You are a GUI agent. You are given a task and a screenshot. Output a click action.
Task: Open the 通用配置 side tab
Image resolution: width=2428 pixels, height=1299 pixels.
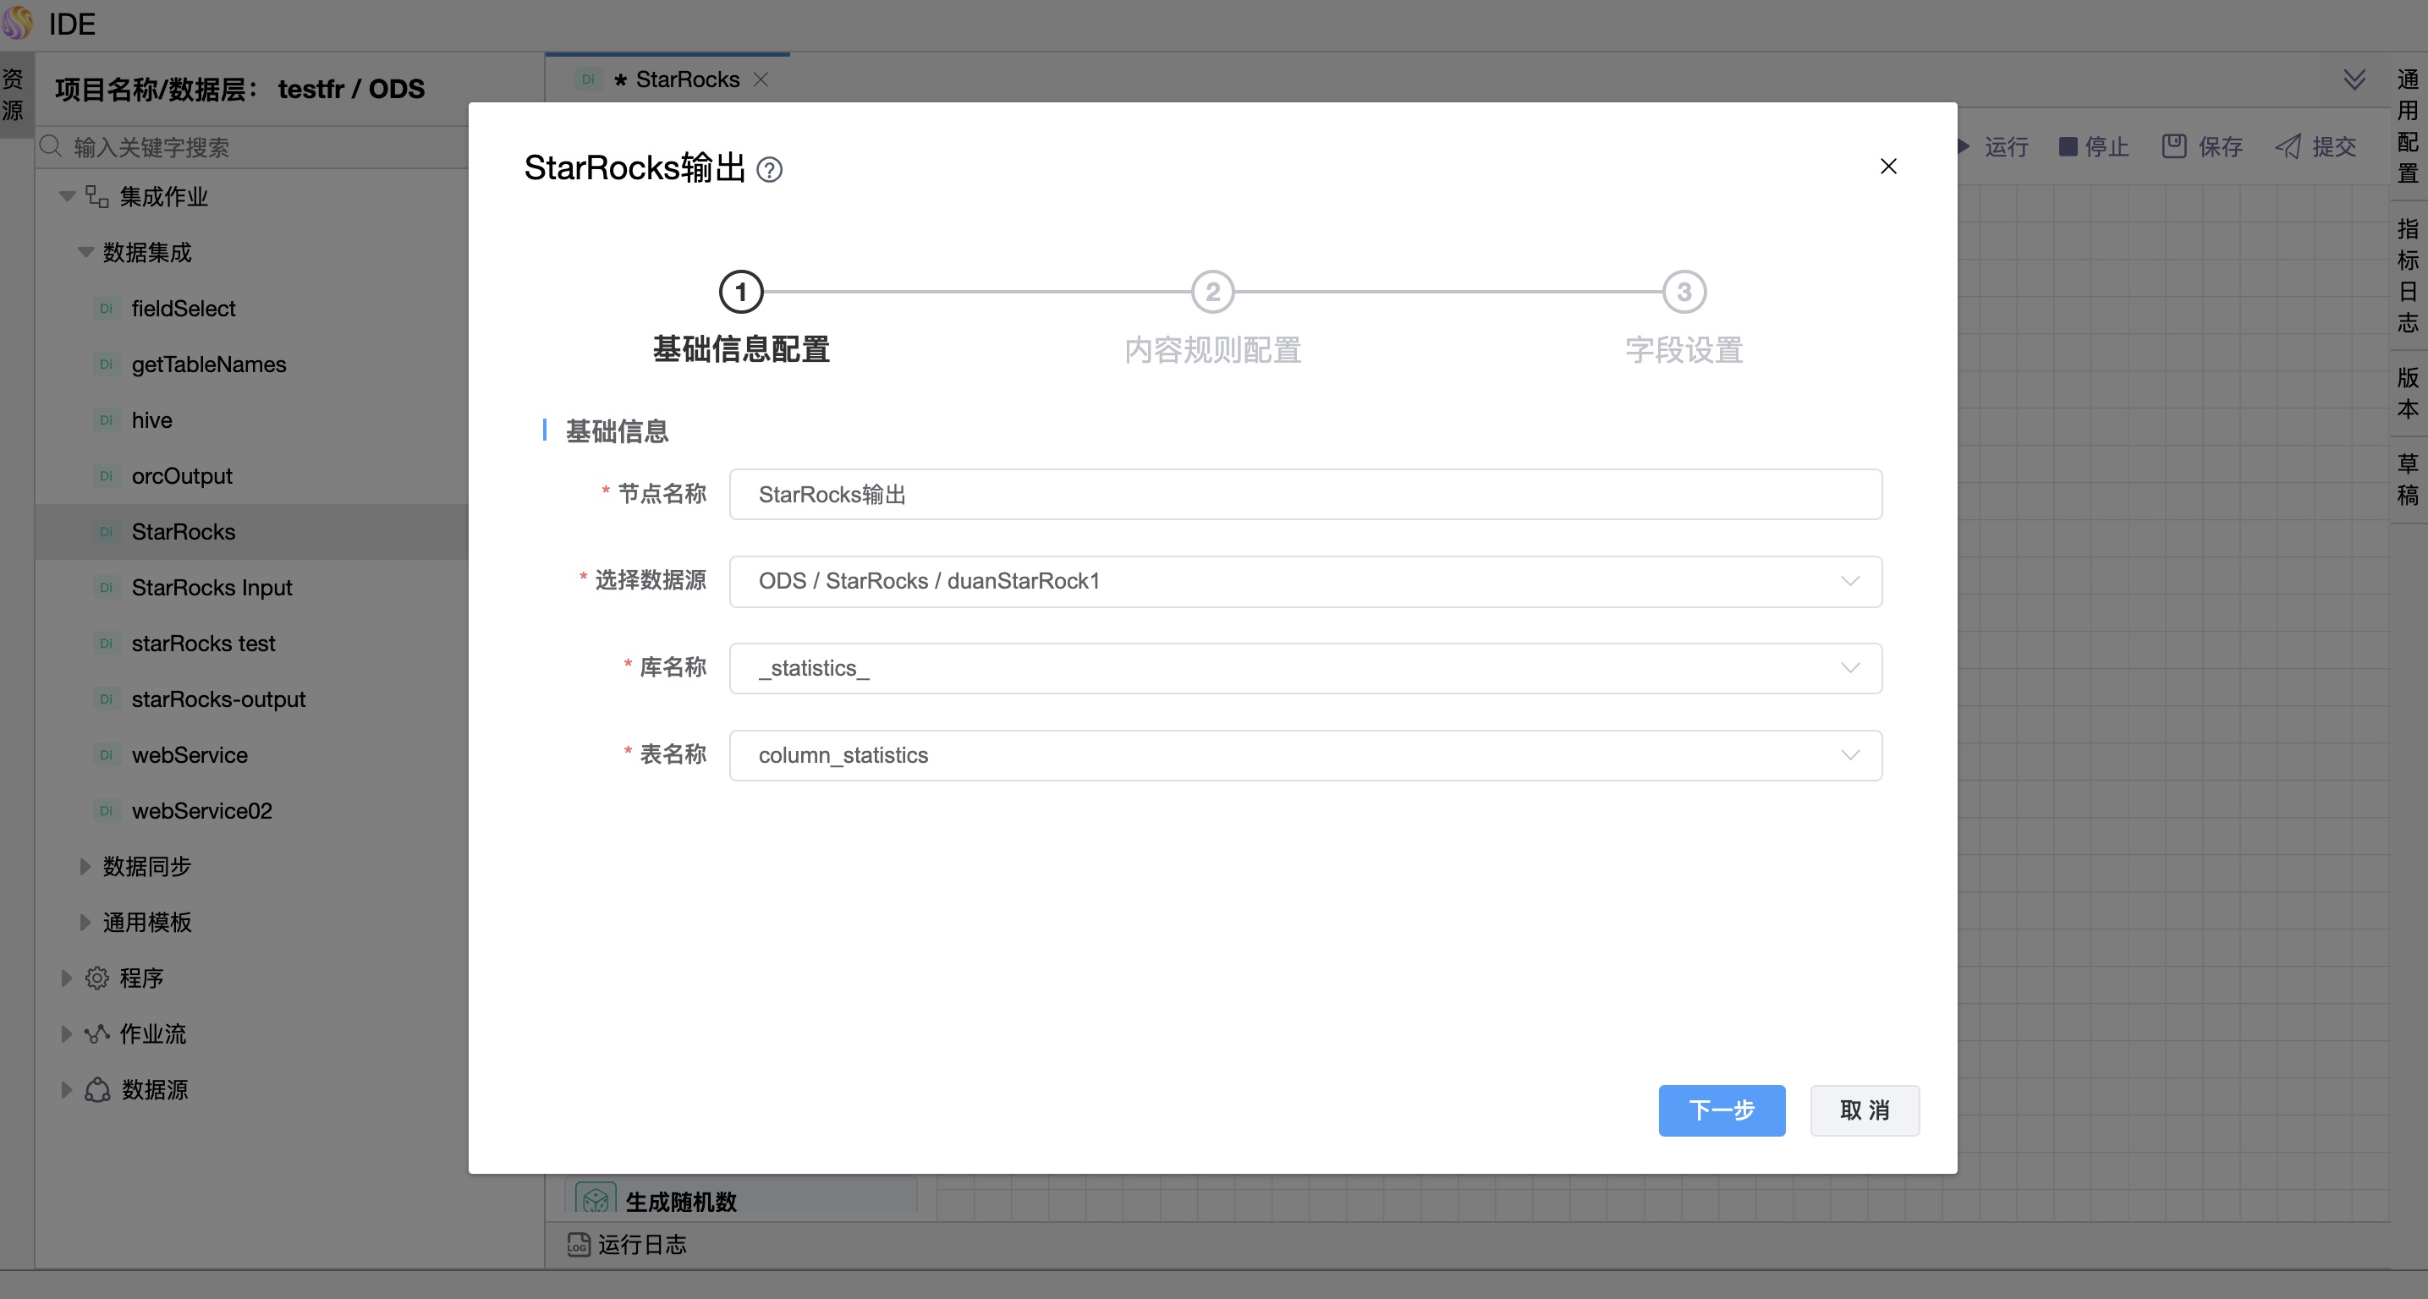[2407, 125]
